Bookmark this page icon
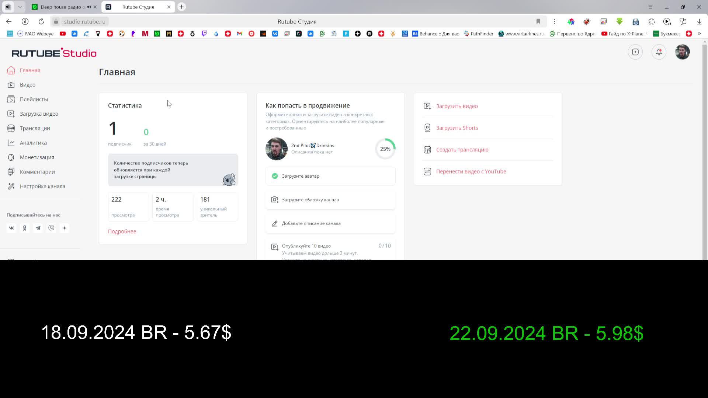708x398 pixels. point(538,21)
